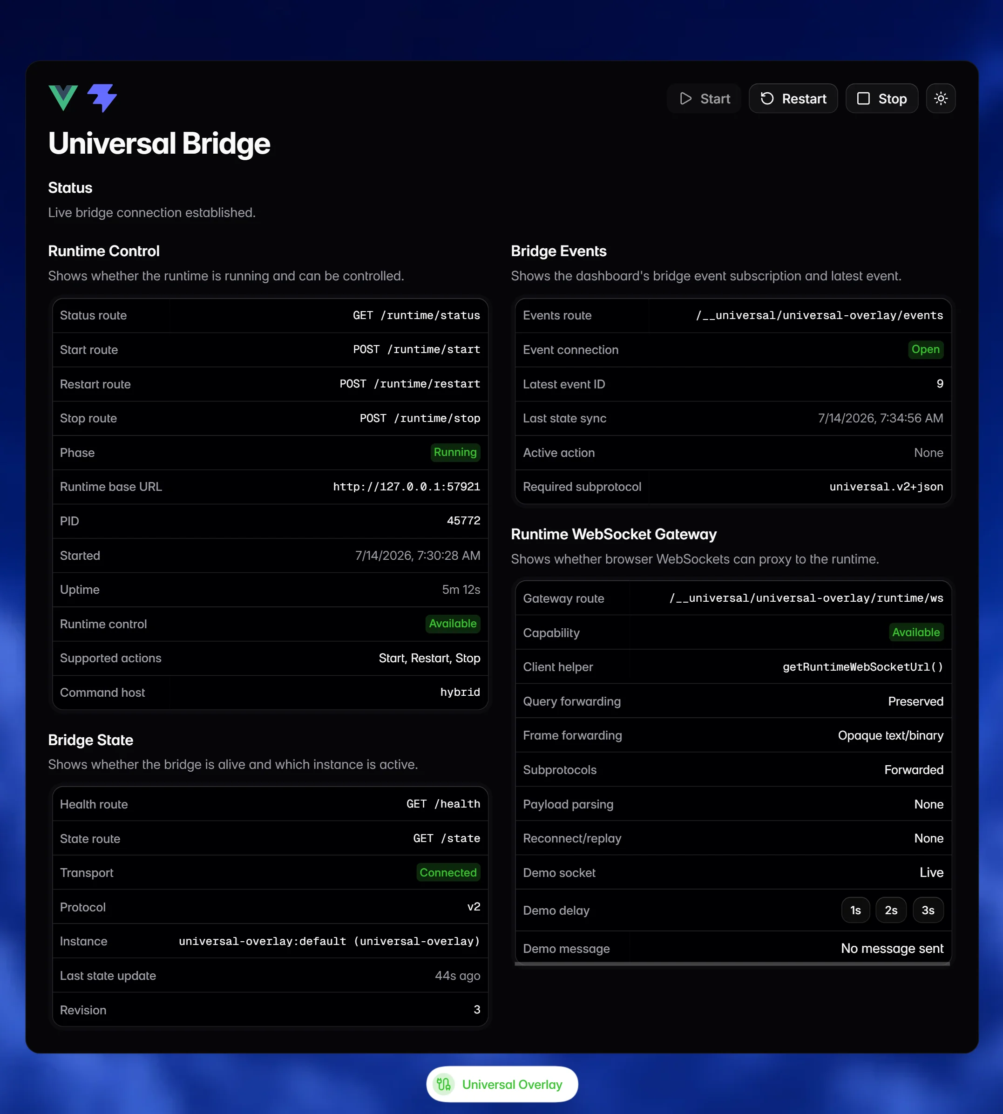Image resolution: width=1003 pixels, height=1114 pixels.
Task: Select the 'getRuntimeWebSocketUrl()' client helper
Action: [863, 667]
